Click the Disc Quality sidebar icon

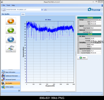[3, 83]
